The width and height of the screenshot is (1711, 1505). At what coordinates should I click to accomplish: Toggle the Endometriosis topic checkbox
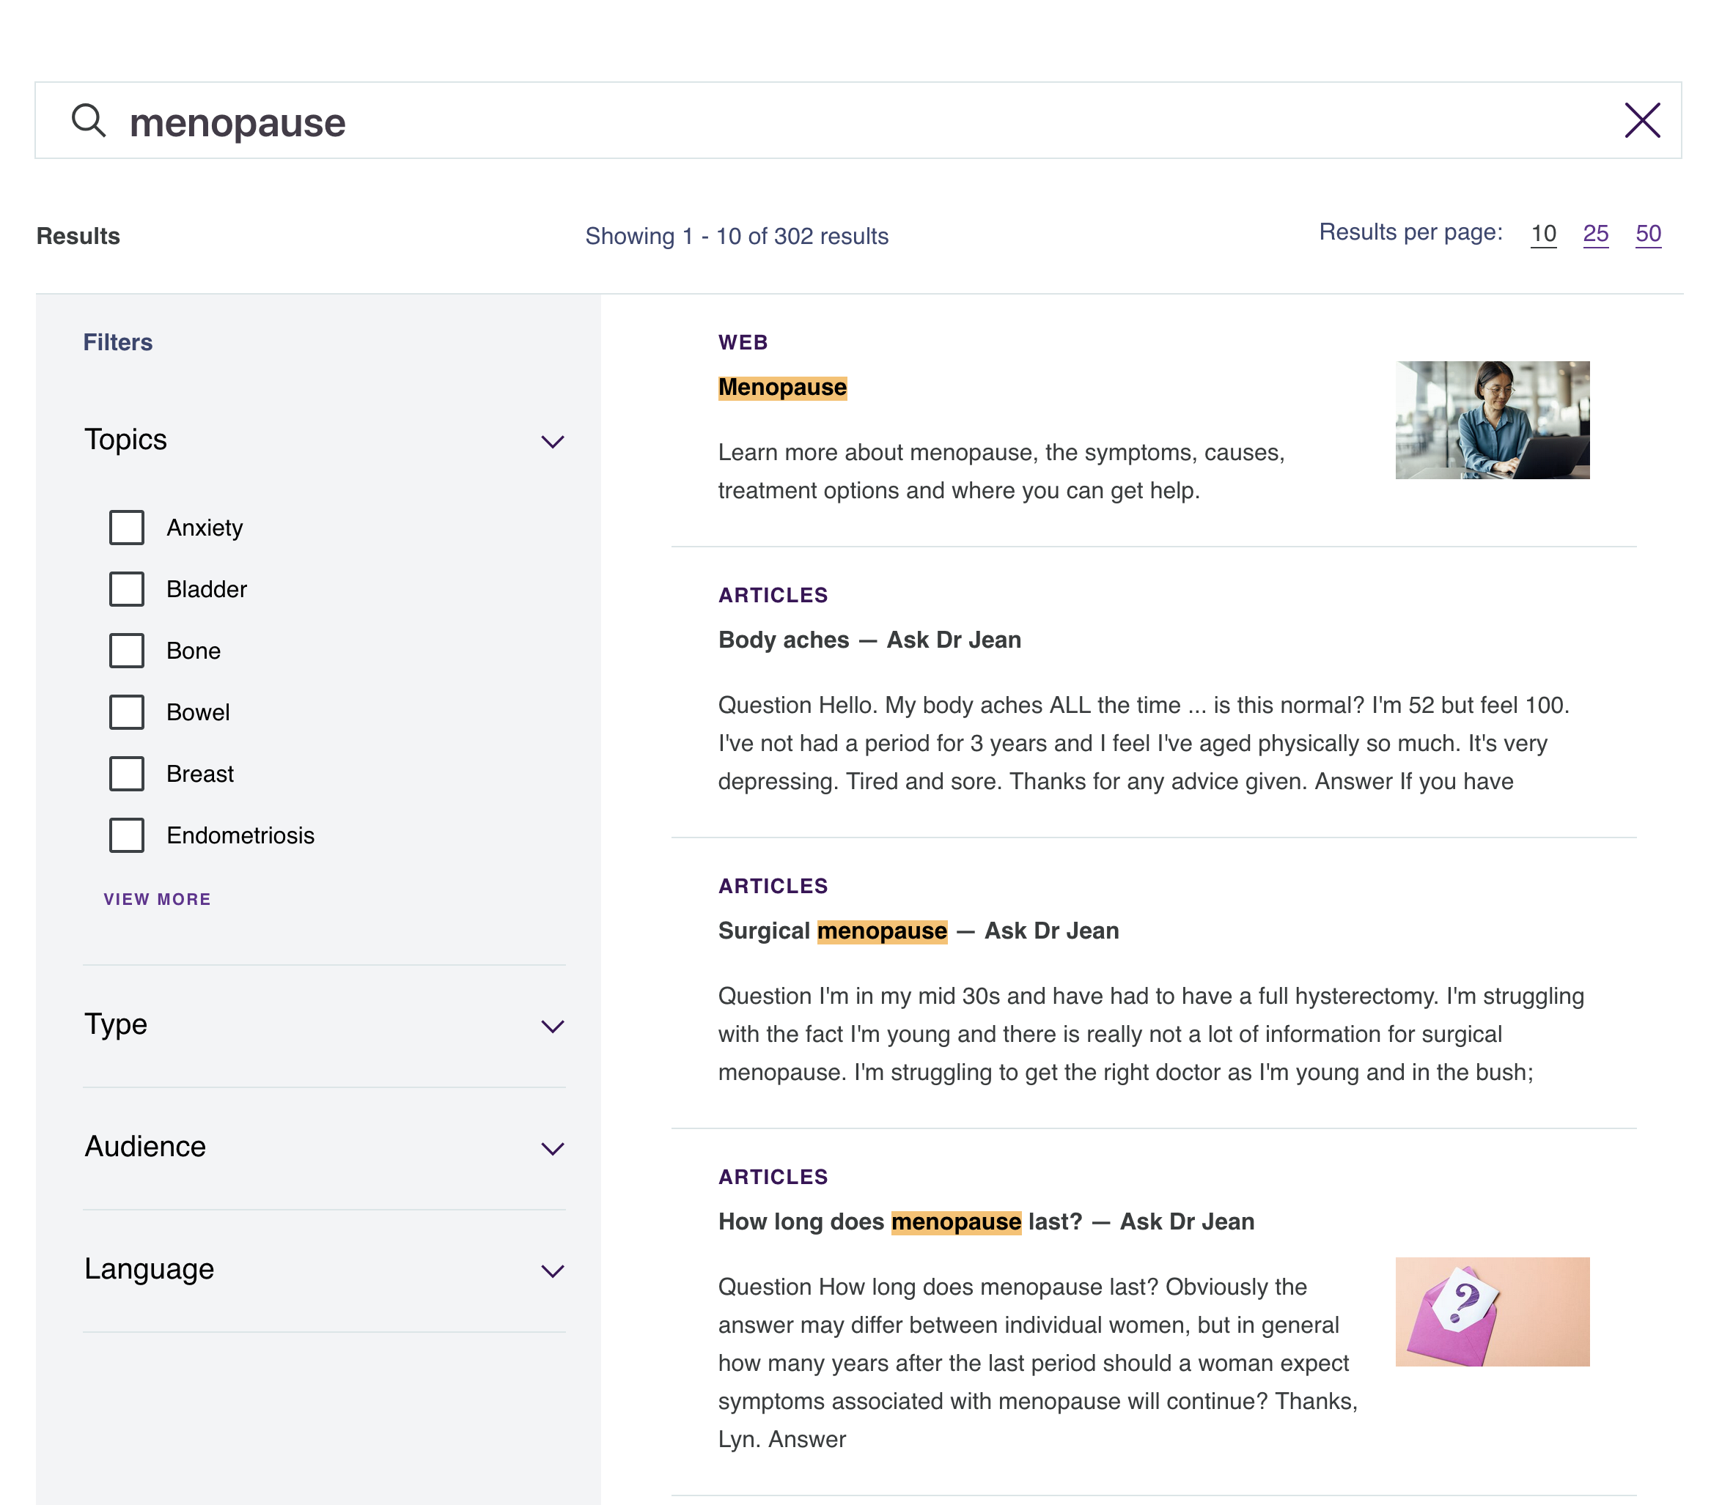pyautogui.click(x=126, y=835)
